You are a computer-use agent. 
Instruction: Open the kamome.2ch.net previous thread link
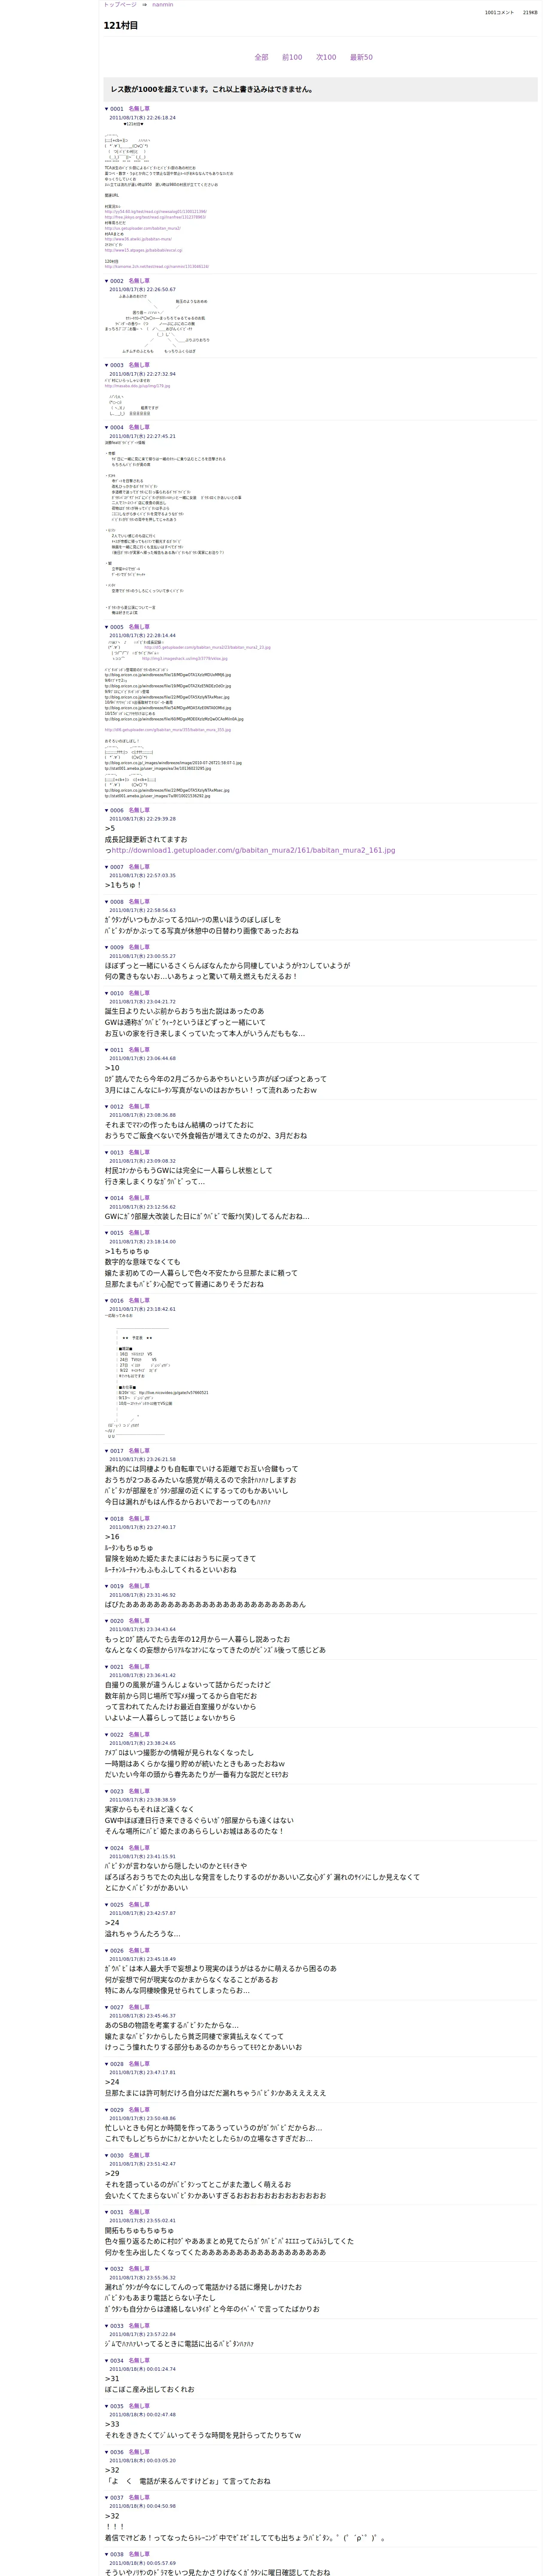coord(156,267)
